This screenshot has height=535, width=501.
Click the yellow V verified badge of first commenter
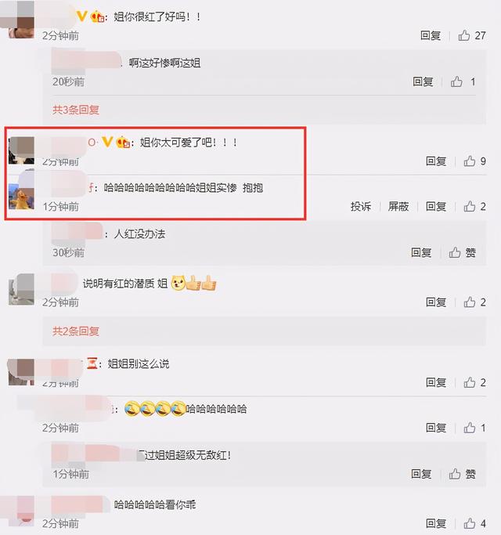click(81, 16)
